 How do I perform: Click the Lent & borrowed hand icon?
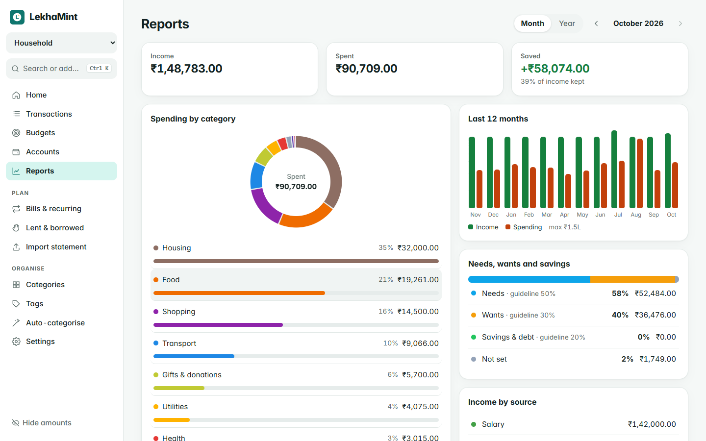16,228
